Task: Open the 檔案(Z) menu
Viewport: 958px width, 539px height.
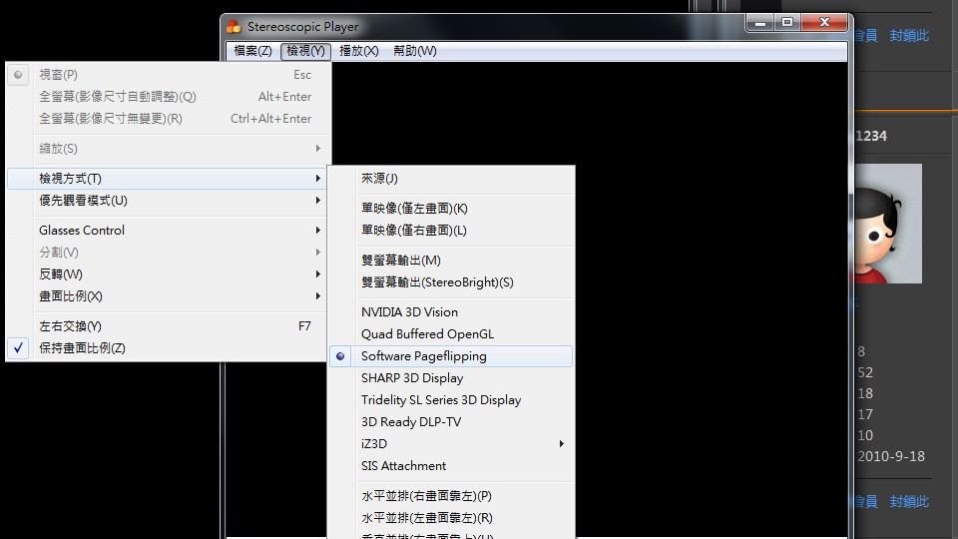Action: tap(252, 51)
